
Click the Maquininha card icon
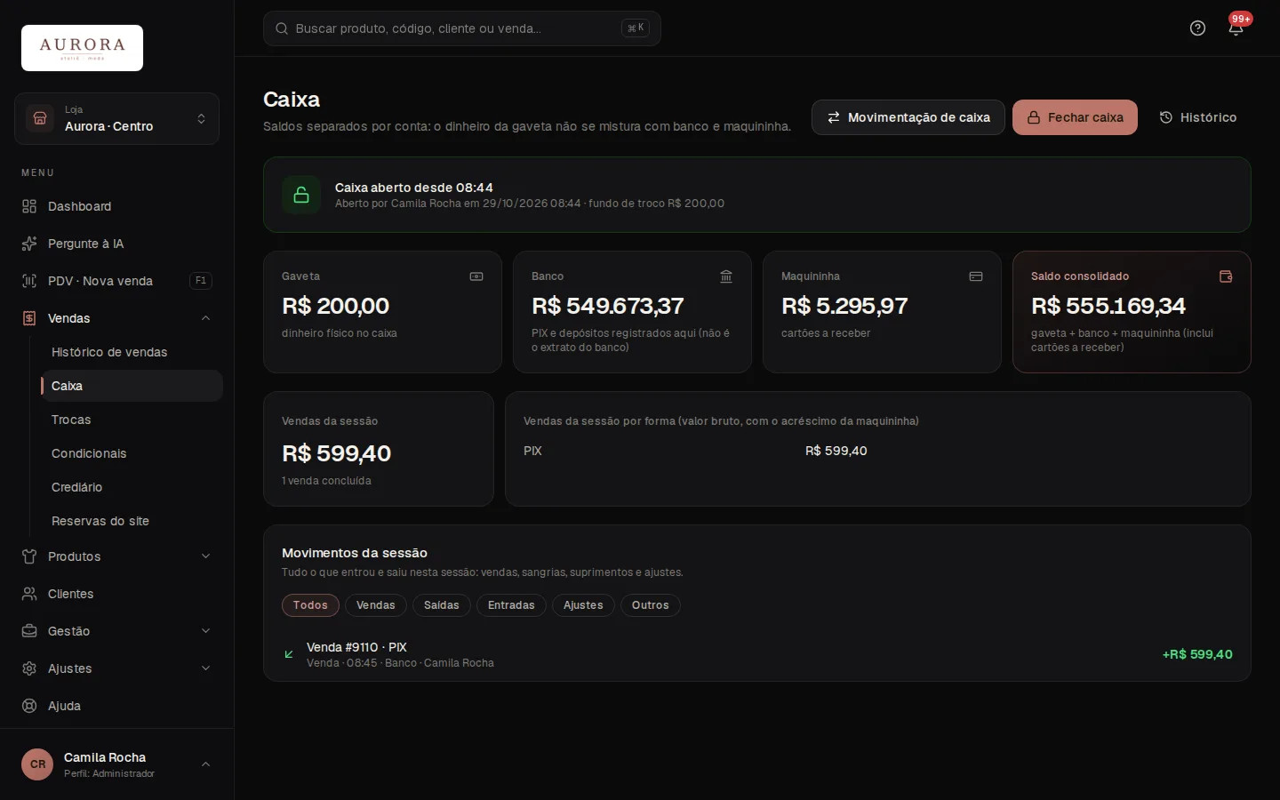click(x=976, y=276)
